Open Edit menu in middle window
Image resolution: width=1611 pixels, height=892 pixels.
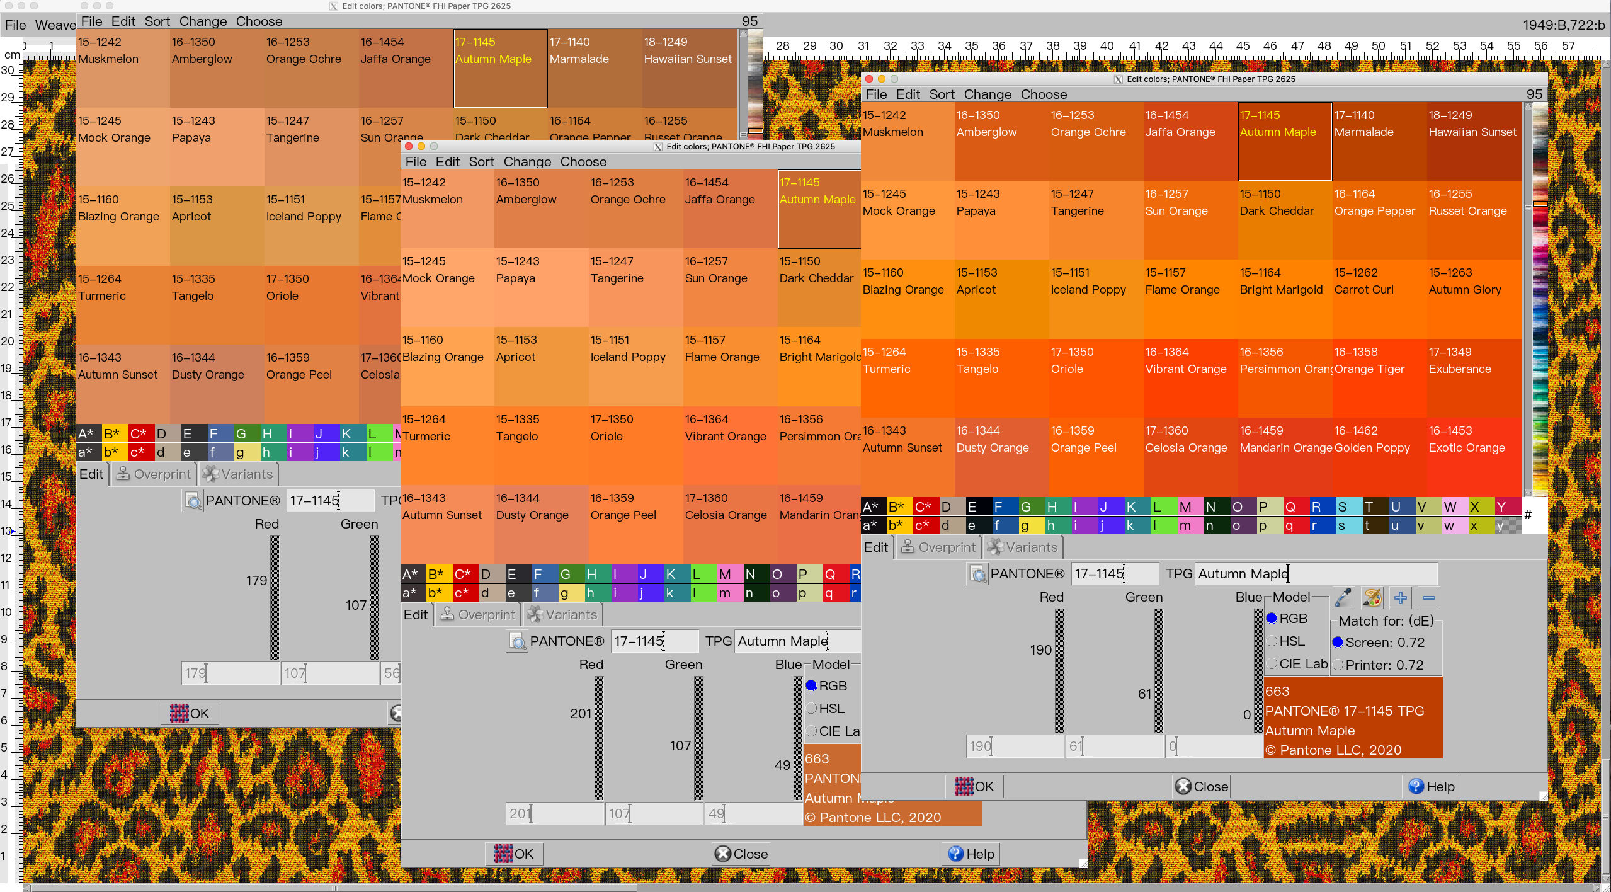[447, 162]
